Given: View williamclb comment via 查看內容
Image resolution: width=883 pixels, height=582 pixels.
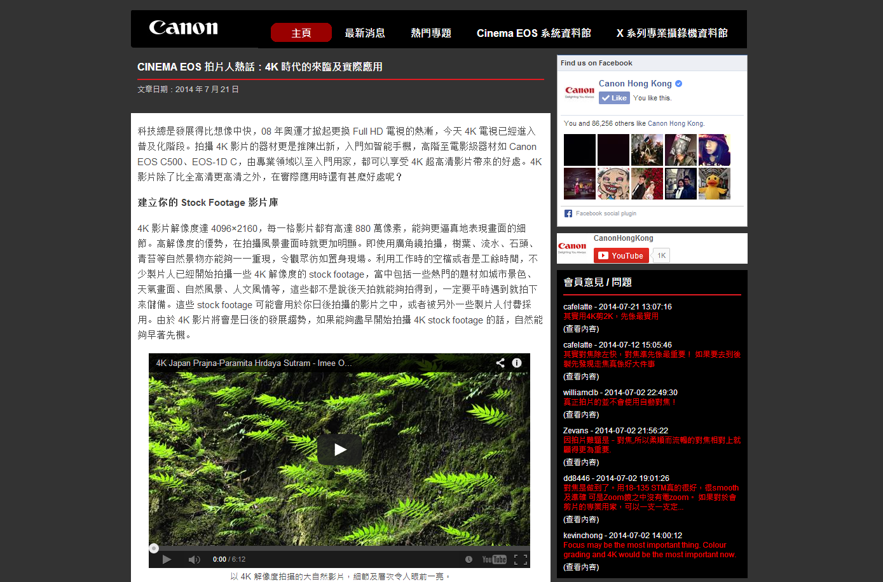Looking at the screenshot, I should 581,415.
